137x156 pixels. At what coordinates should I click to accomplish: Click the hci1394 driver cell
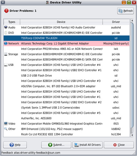coord(116,134)
